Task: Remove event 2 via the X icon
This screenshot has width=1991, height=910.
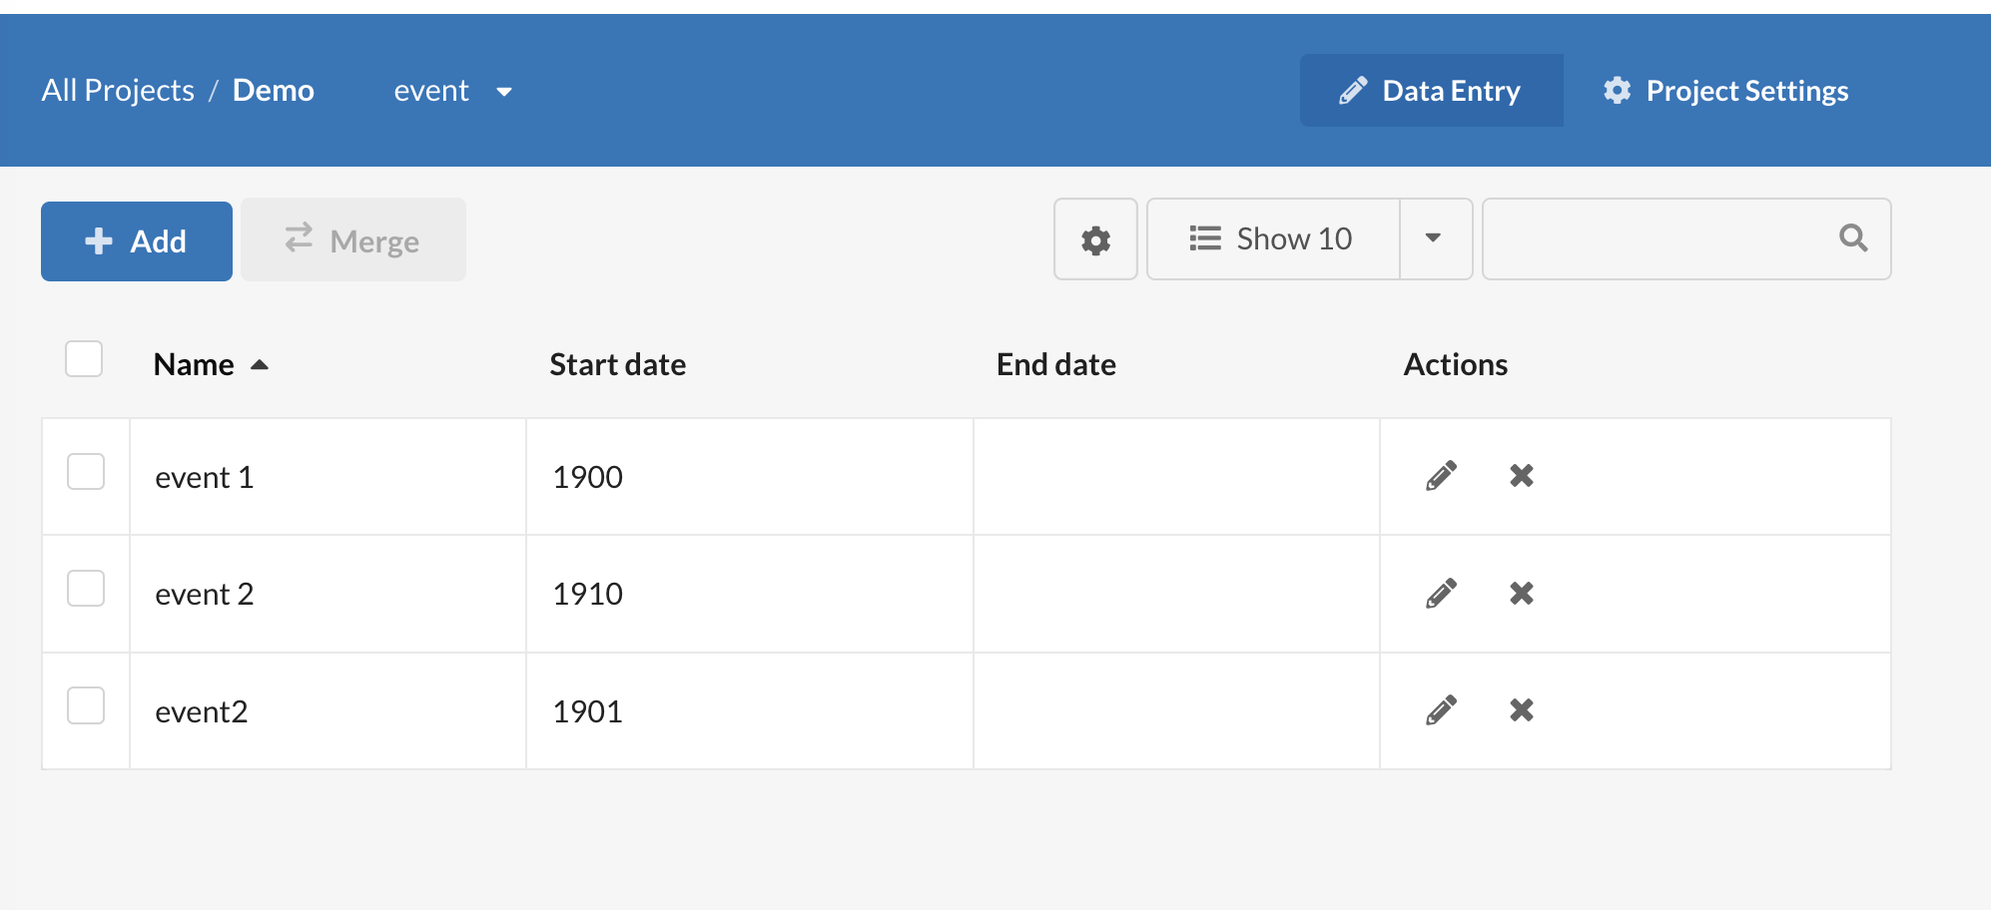Action: pyautogui.click(x=1522, y=594)
